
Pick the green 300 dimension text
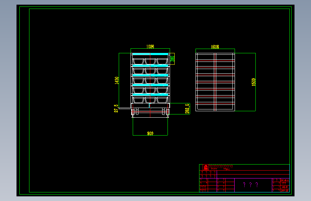pyautogui.click(x=172, y=59)
